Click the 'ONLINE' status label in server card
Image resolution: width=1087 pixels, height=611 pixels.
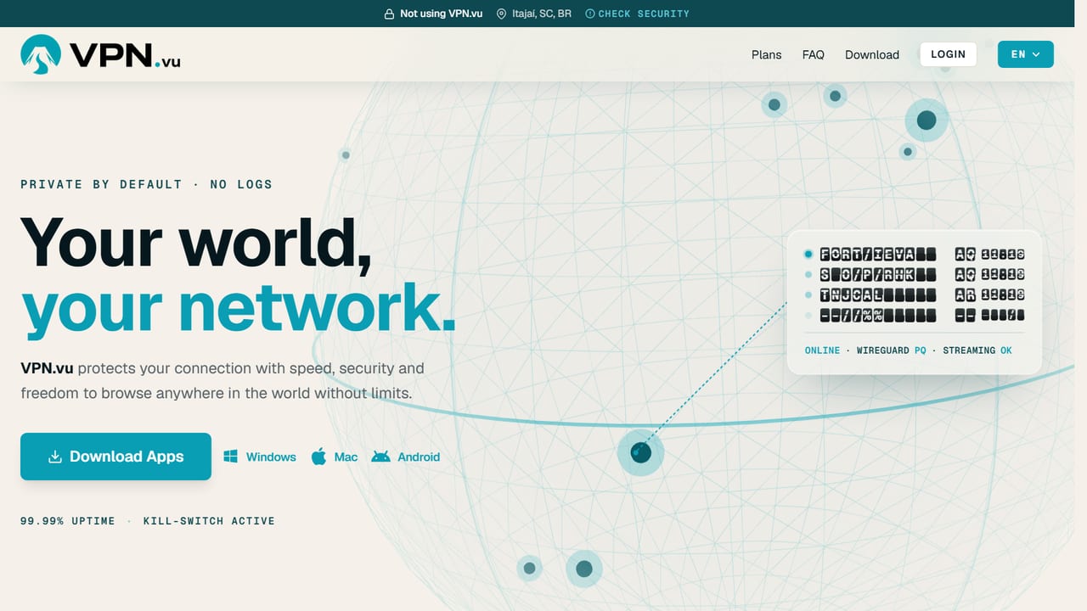[x=822, y=350]
